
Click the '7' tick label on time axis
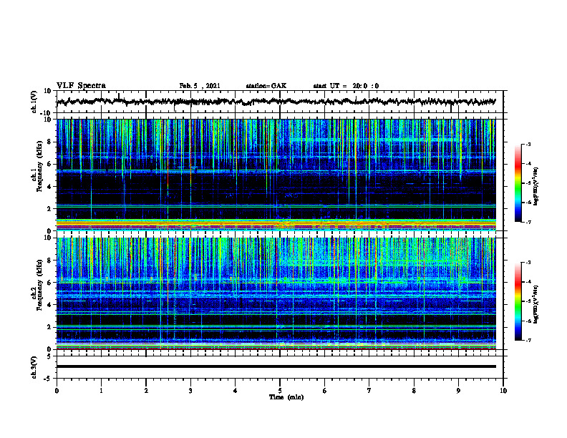[369, 391]
